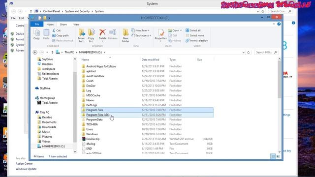Open File menu in System window
The width and height of the screenshot is (315, 177).
coord(13,18)
